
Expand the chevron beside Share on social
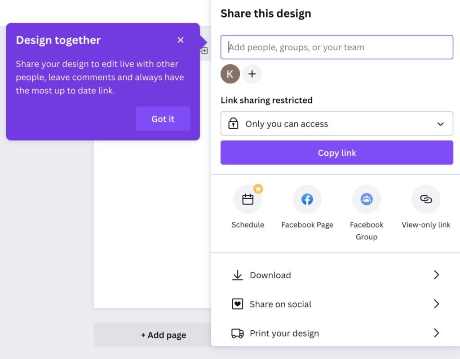point(436,304)
